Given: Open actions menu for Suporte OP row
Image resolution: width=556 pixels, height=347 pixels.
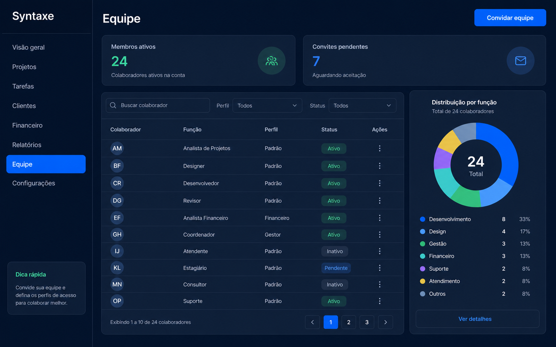Looking at the screenshot, I should coord(379,301).
